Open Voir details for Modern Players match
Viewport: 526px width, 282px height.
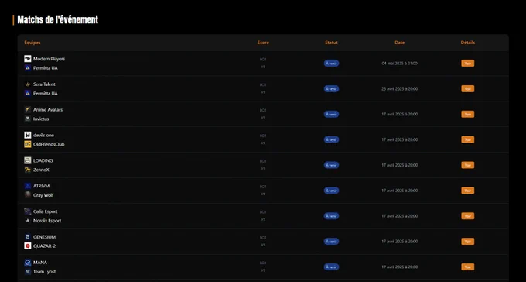[x=468, y=64]
